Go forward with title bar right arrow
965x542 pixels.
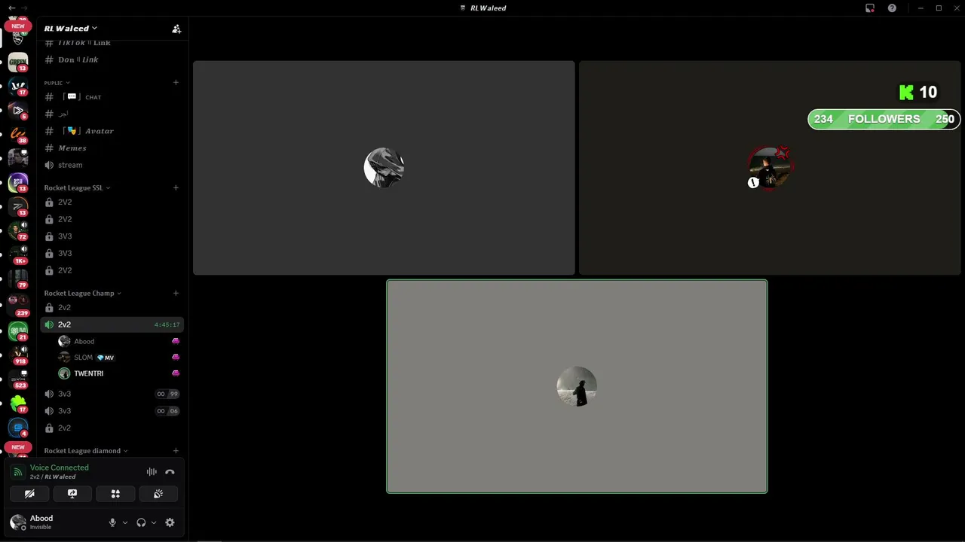[24, 8]
